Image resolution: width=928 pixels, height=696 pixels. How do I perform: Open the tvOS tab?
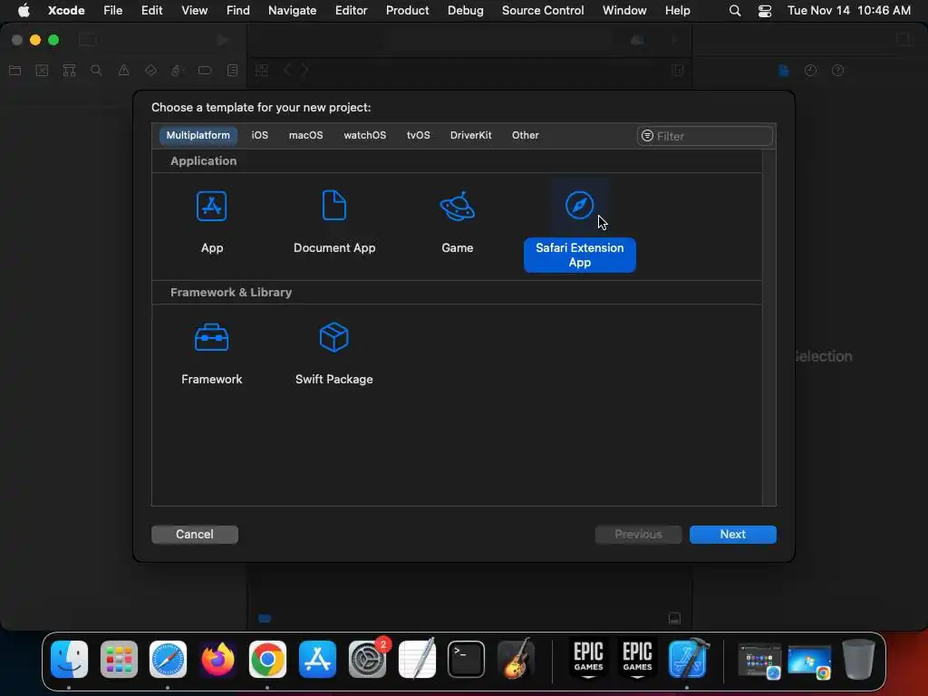pos(419,136)
